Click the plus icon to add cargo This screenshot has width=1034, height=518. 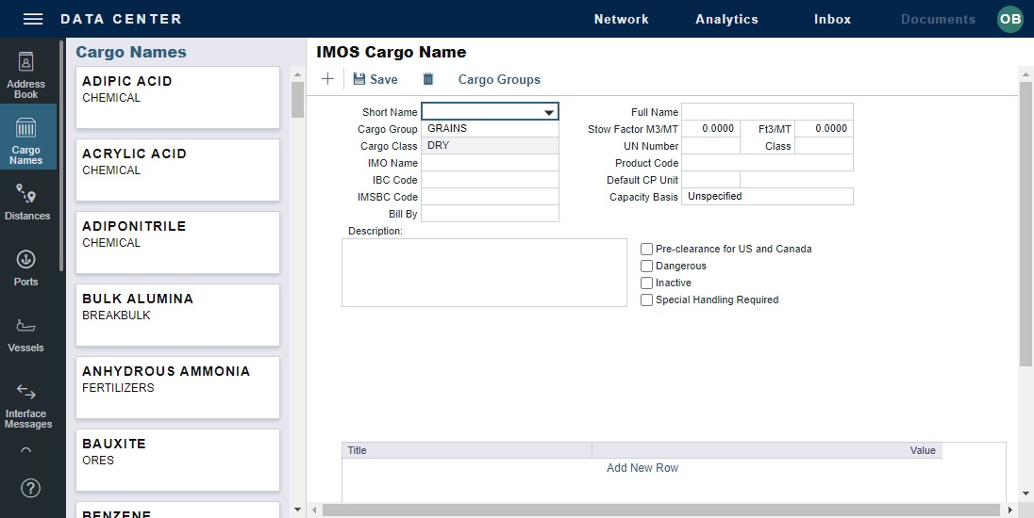tap(327, 79)
